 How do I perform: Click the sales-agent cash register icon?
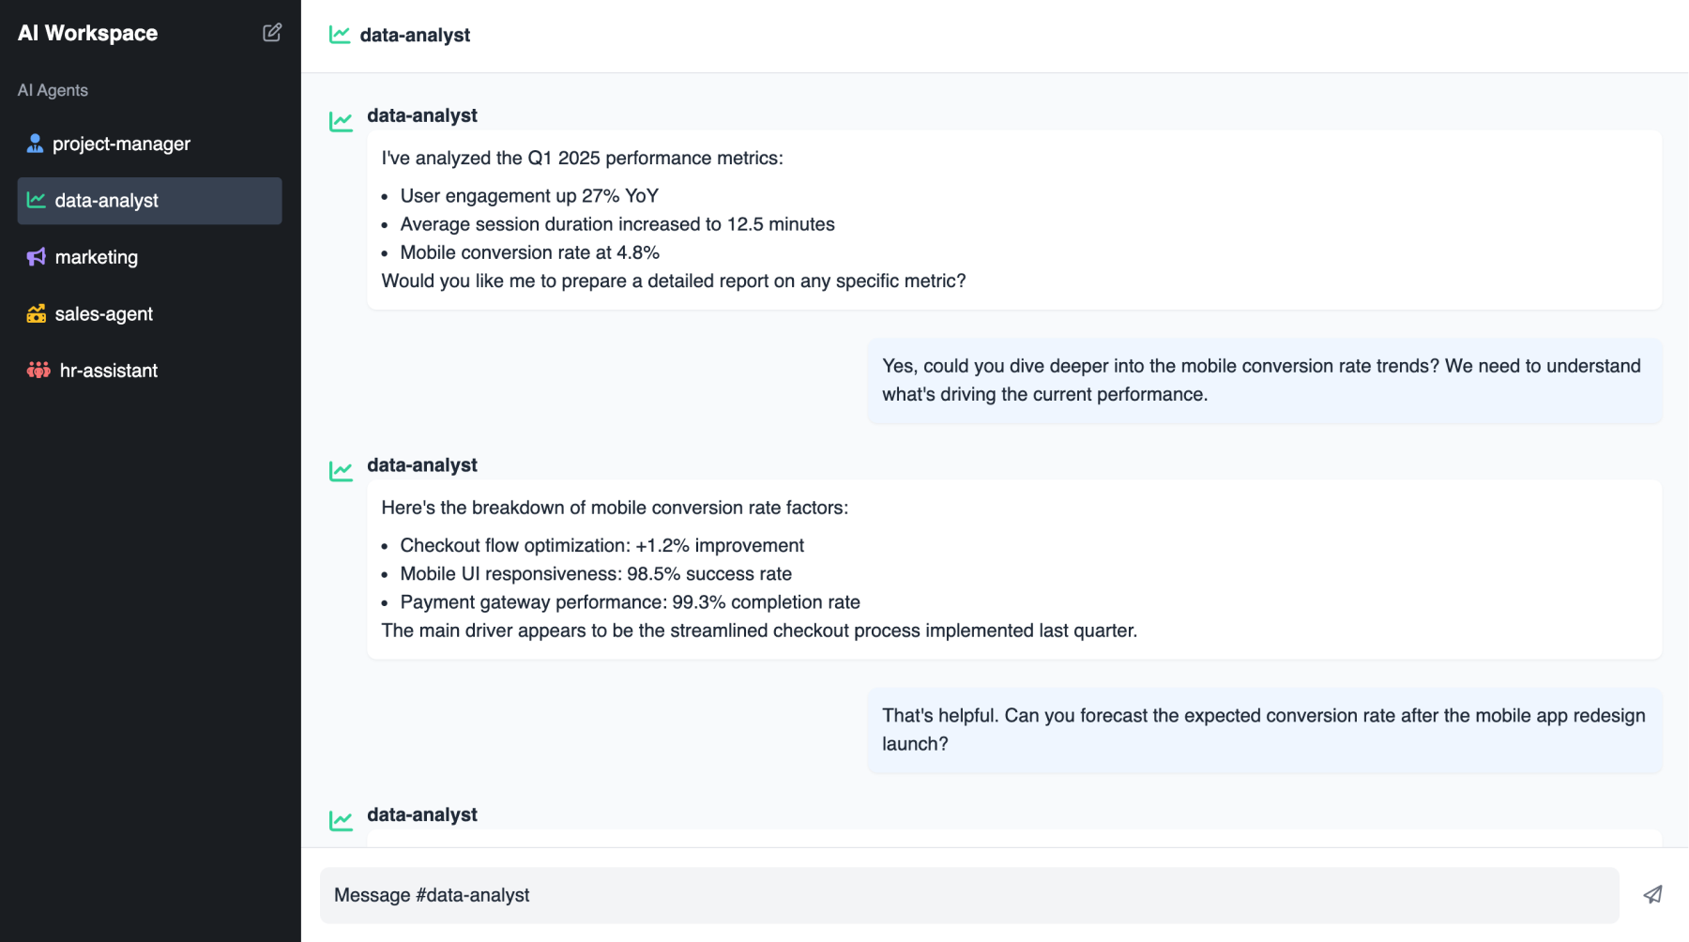click(37, 314)
